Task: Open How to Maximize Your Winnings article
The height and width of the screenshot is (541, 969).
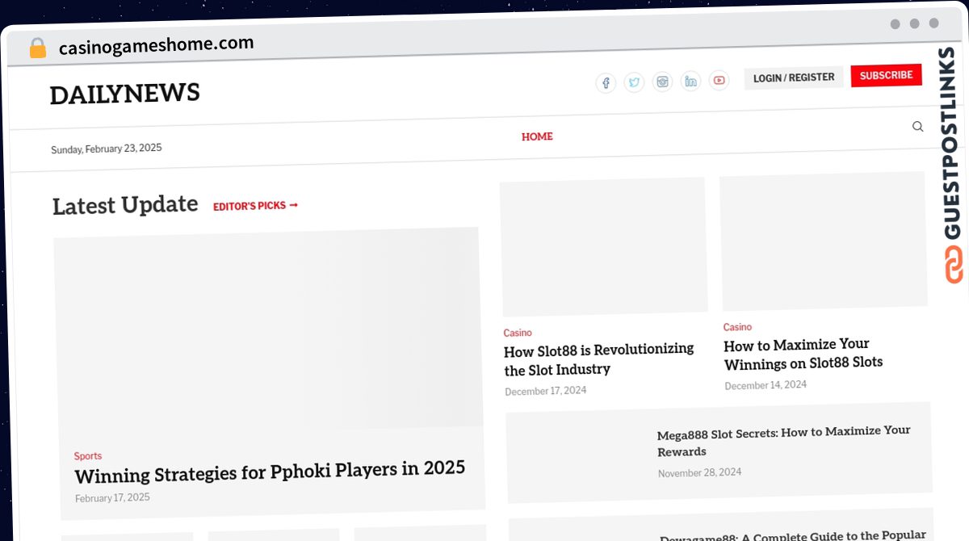Action: 803,354
